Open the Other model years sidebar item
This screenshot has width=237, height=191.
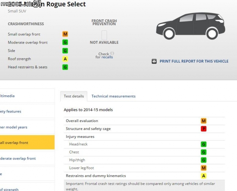pos(27,127)
